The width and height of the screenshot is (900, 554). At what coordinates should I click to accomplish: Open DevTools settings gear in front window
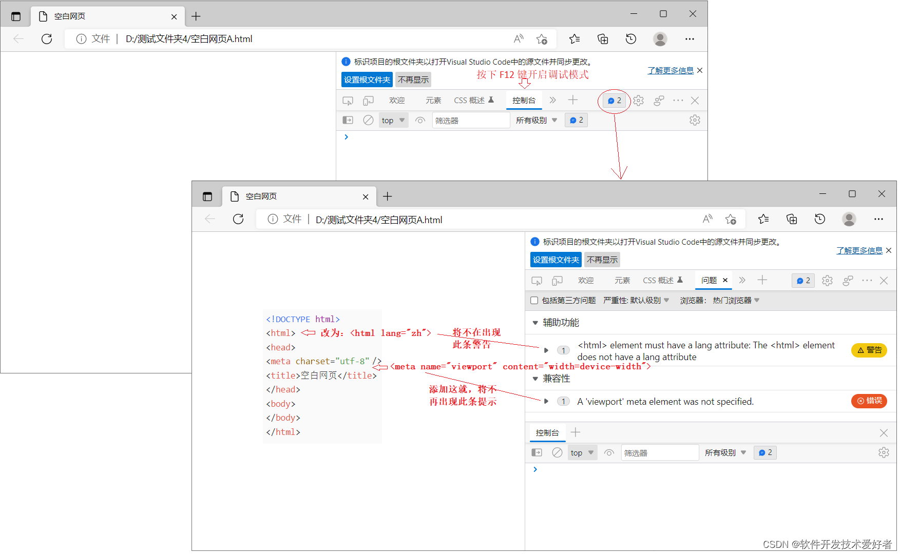pos(827,281)
